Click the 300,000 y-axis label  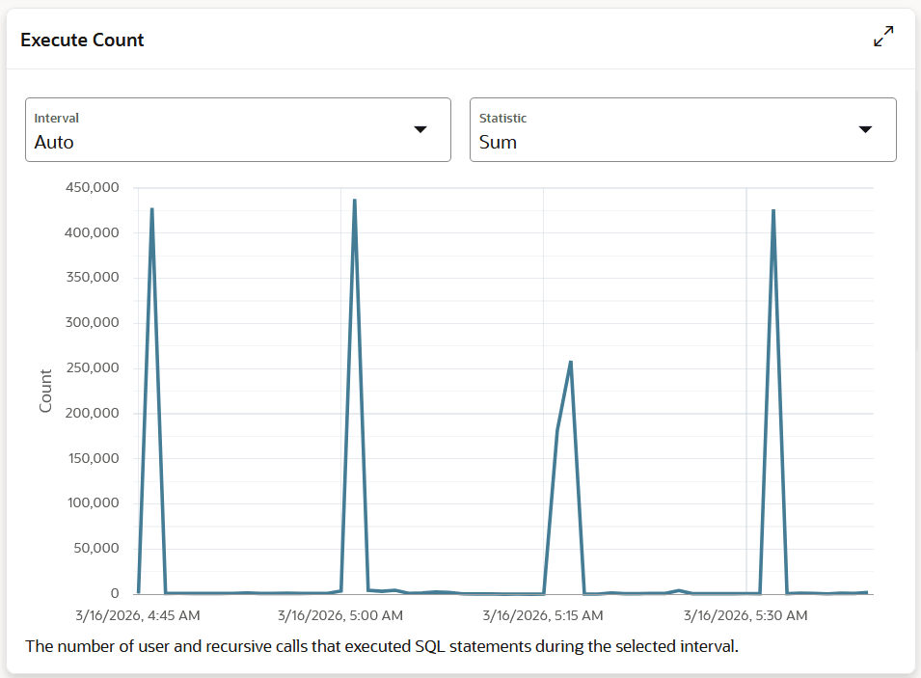[93, 322]
